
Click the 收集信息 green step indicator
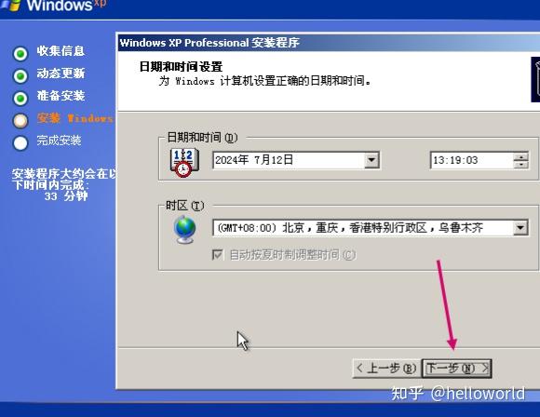pyautogui.click(x=20, y=54)
